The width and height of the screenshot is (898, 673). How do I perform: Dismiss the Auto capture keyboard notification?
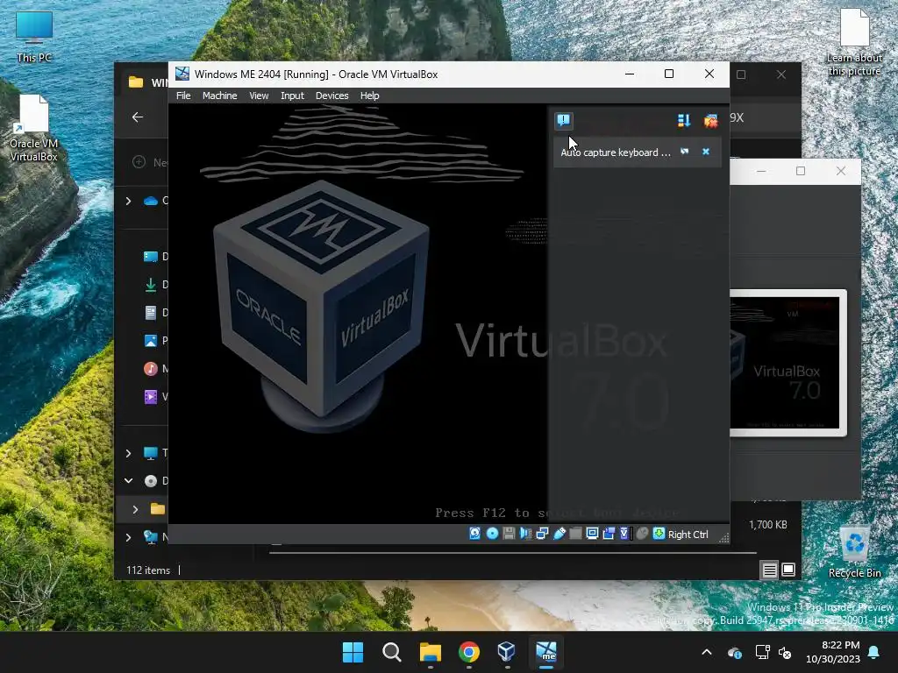(706, 152)
